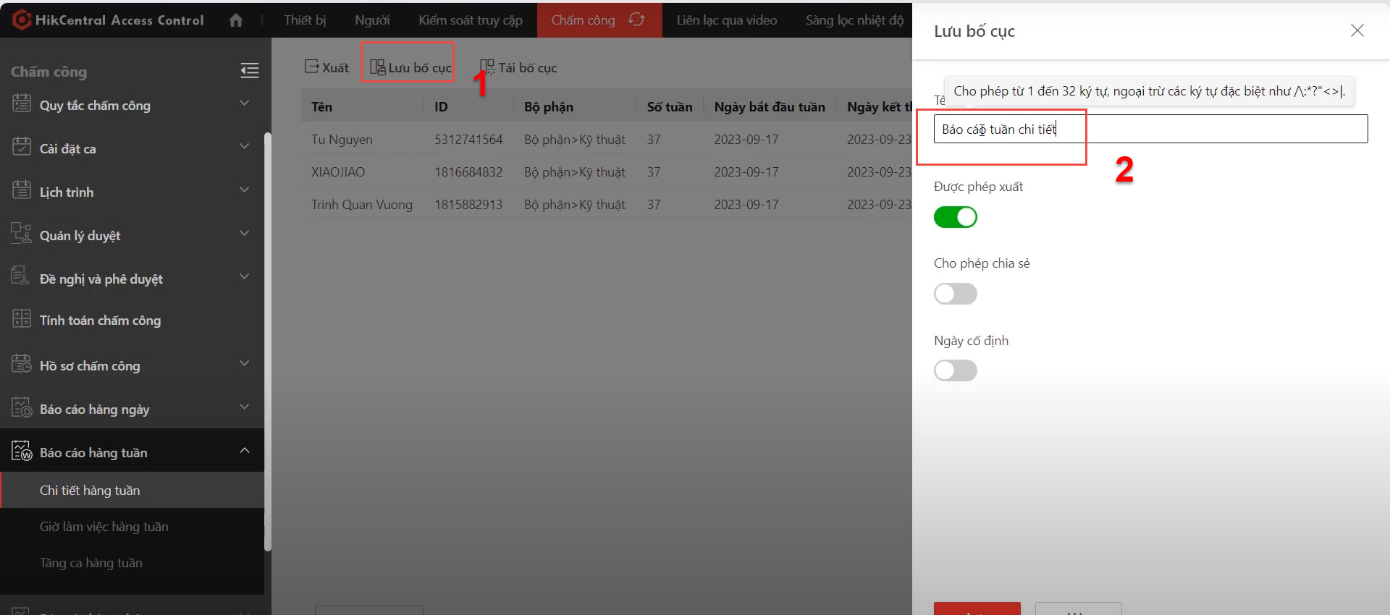Collapse sidebar using the menu fold icon
The height and width of the screenshot is (615, 1390).
pyautogui.click(x=249, y=70)
